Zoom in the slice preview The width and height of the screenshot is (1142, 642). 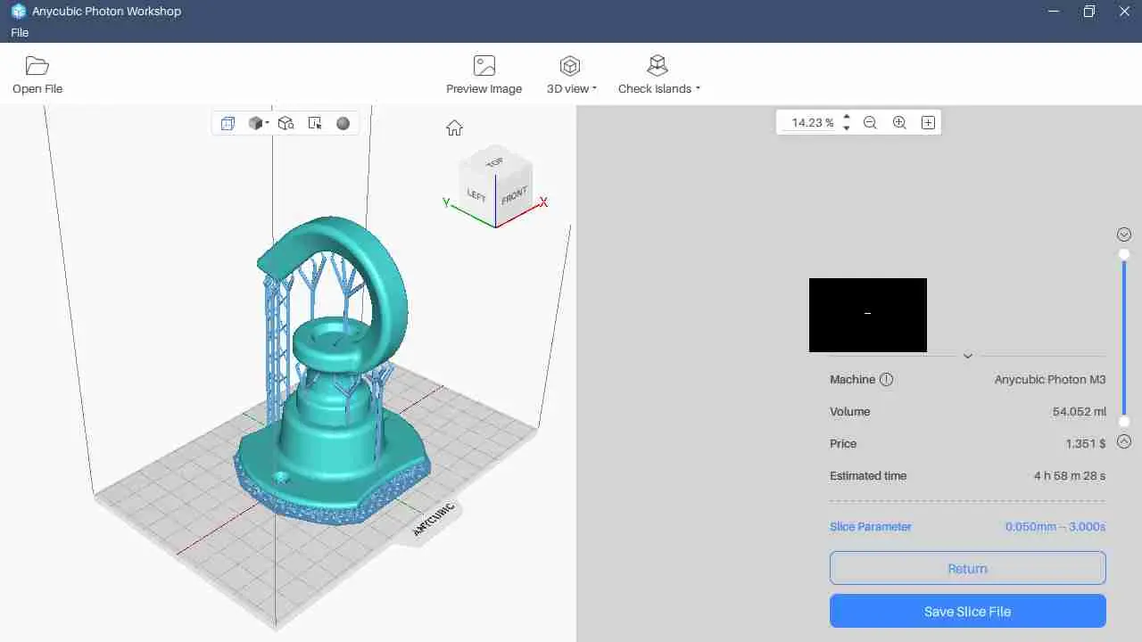[x=899, y=123]
